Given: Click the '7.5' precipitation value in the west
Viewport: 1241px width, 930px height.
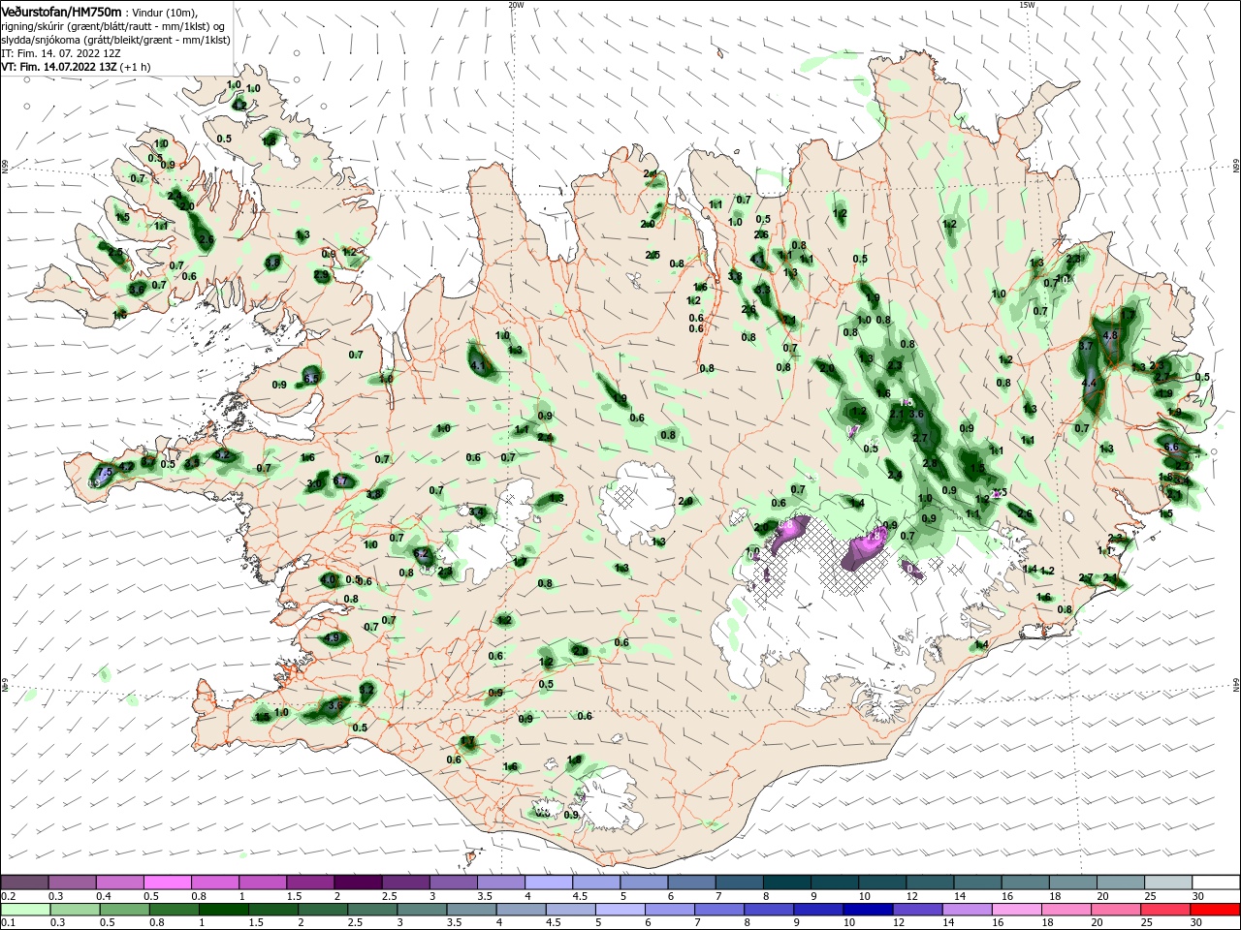Looking at the screenshot, I should pos(104,472).
